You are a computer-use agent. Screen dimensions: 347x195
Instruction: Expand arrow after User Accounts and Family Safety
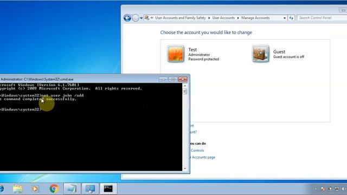pos(209,18)
